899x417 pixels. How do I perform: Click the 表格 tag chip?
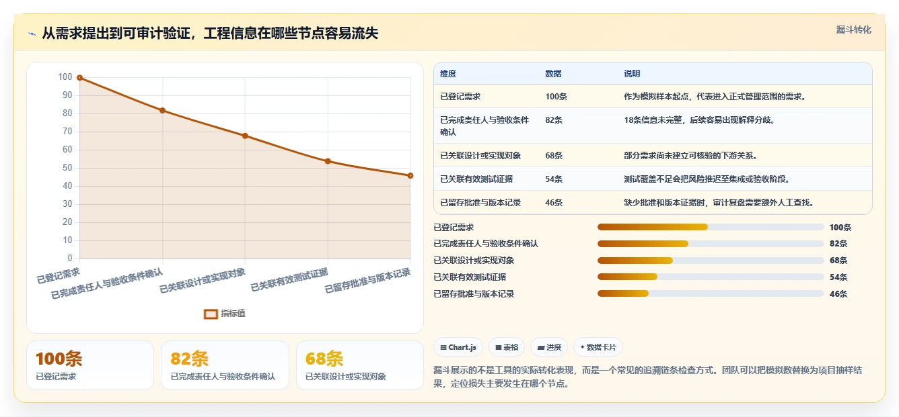point(506,347)
